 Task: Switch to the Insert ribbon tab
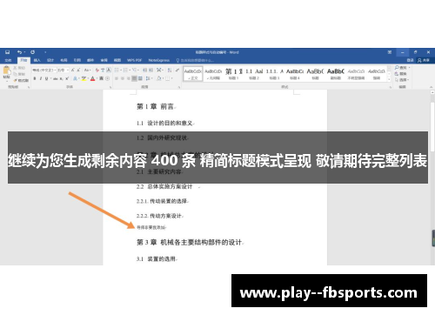coord(37,60)
